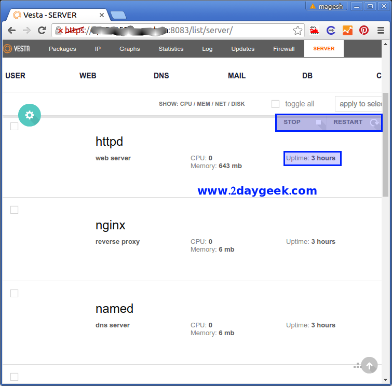Reload the page with the refresh icon
The image size is (392, 386).
coord(42,31)
